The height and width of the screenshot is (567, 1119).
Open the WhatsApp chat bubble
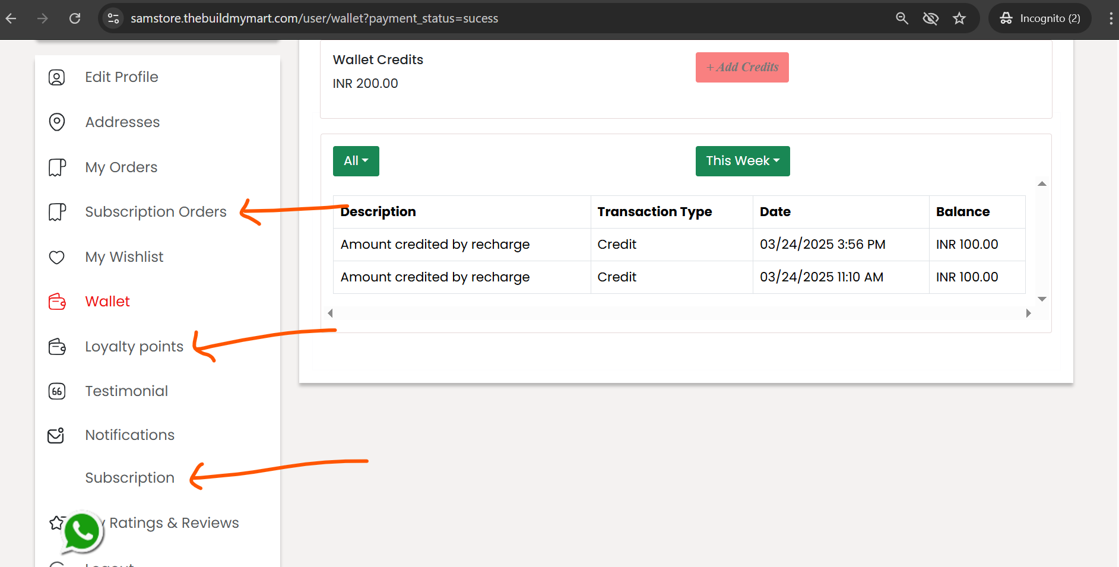pos(82,531)
